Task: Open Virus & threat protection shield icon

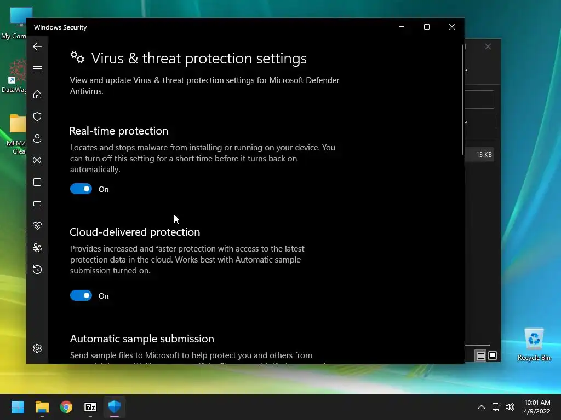Action: pyautogui.click(x=37, y=116)
